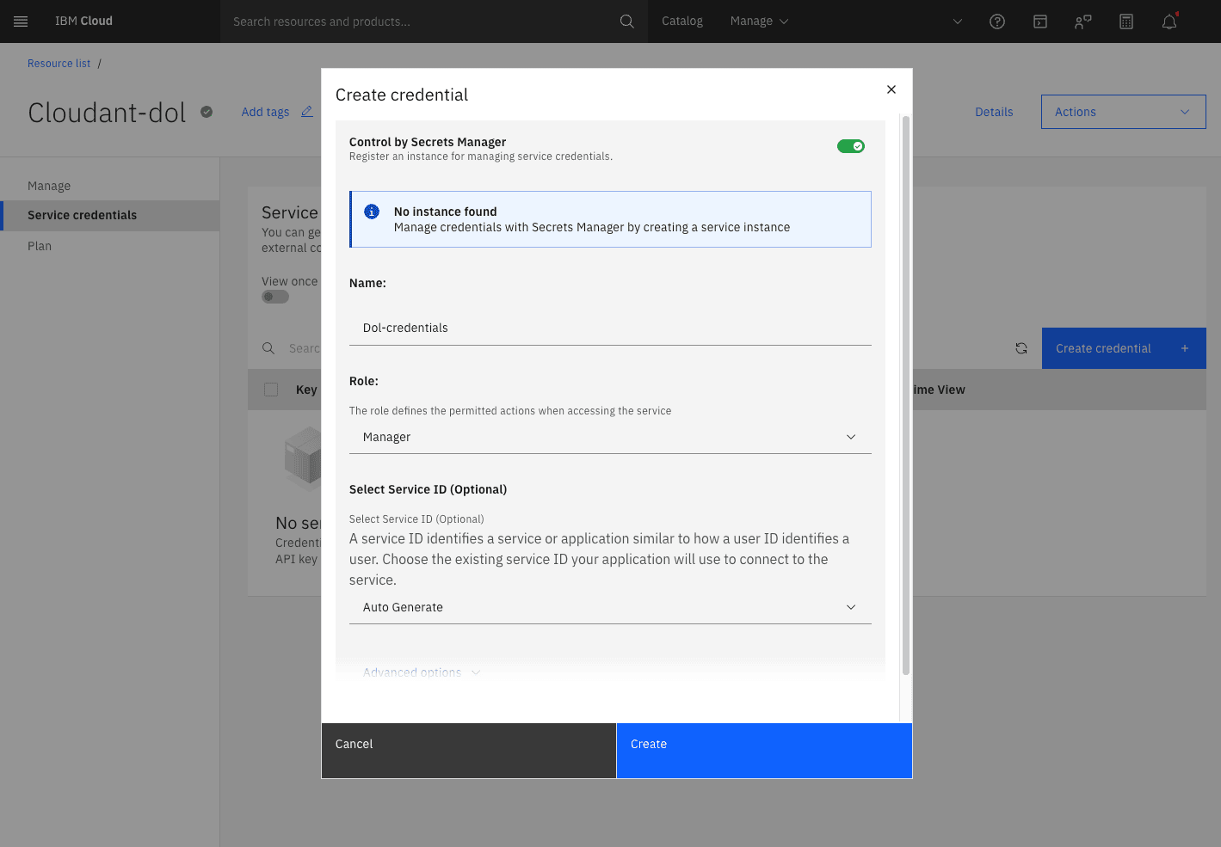Click the Create credential button on page
Screen dimensions: 1221x847
(x=1124, y=348)
